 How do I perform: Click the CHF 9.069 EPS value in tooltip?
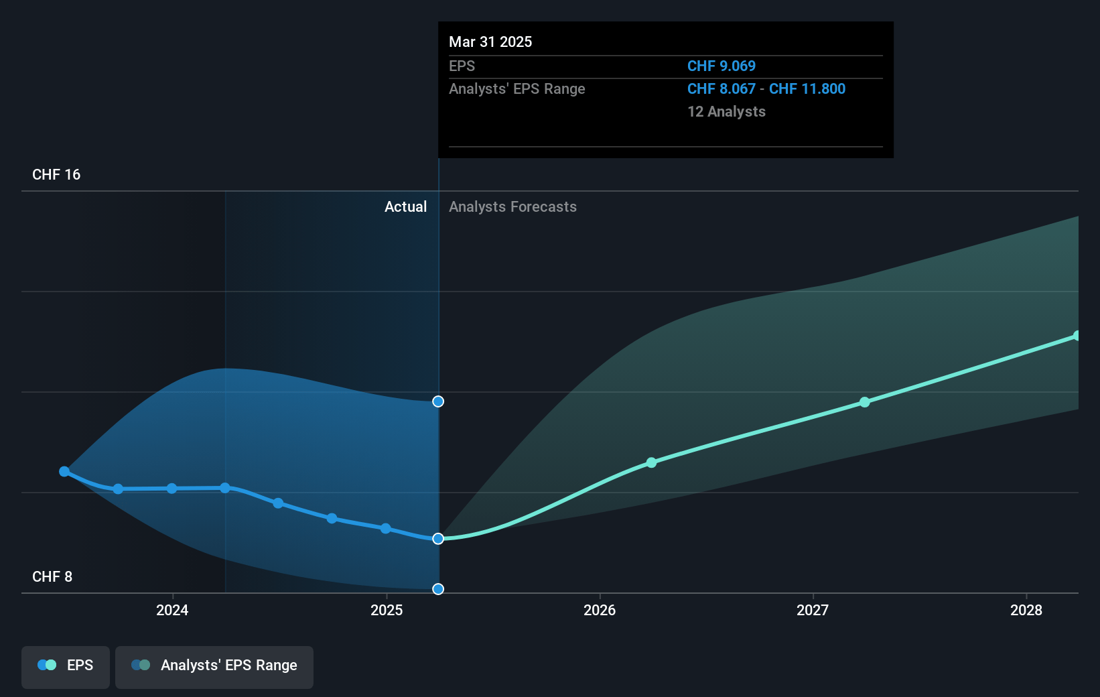(x=721, y=66)
